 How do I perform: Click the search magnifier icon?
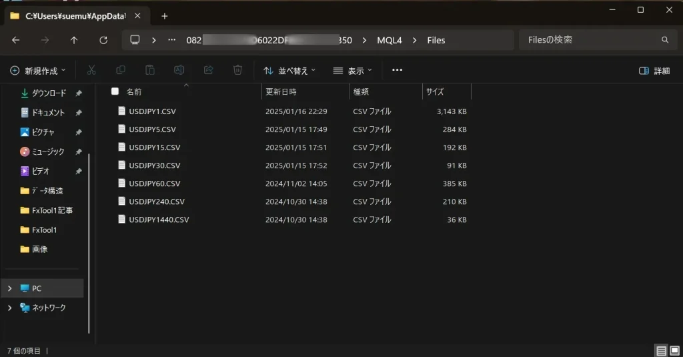pyautogui.click(x=665, y=39)
